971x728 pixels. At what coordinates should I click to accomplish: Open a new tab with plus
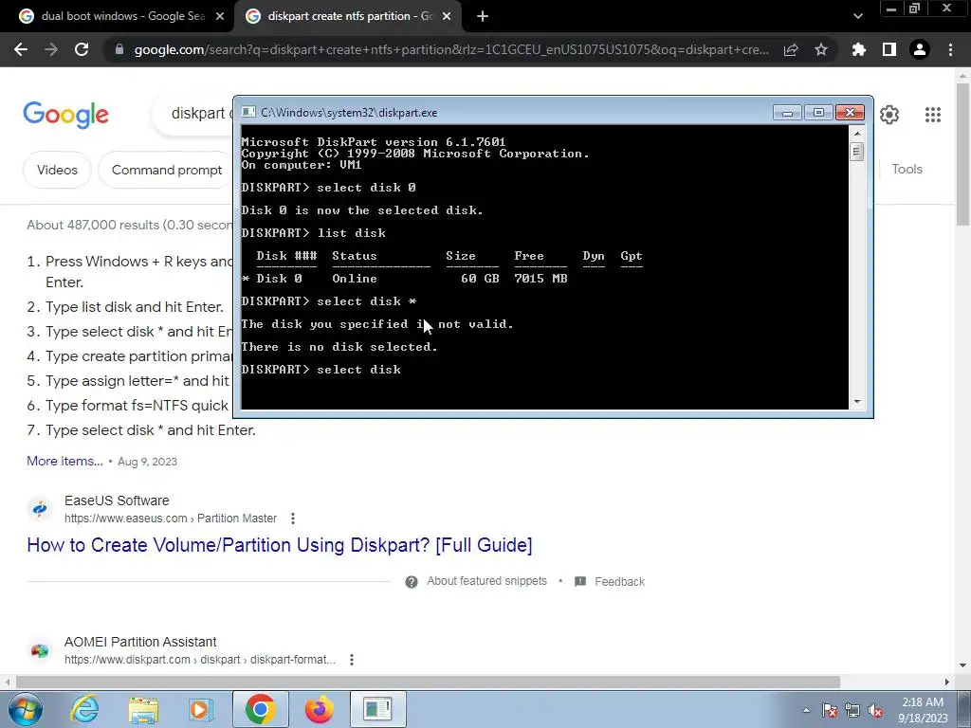click(x=483, y=16)
